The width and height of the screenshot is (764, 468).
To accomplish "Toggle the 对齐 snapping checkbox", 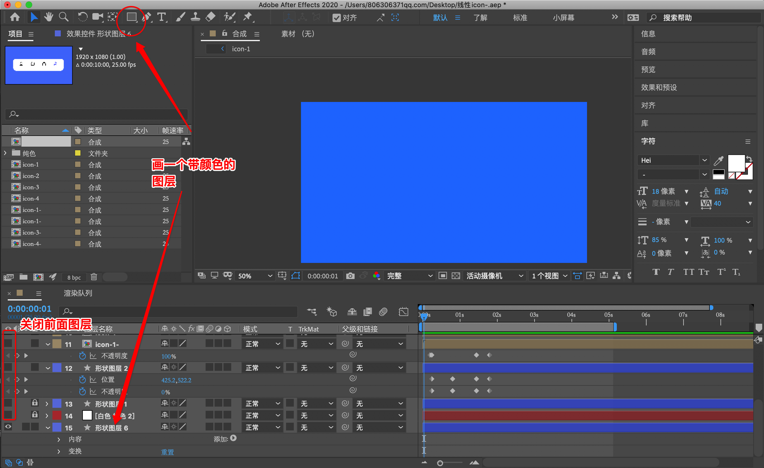I will (336, 18).
